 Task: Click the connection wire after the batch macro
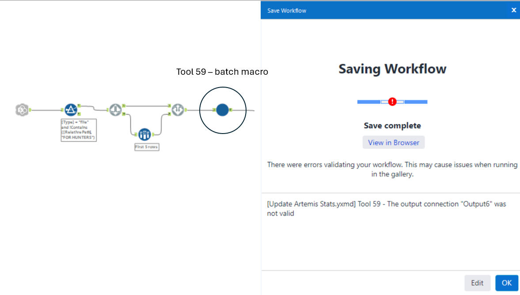pyautogui.click(x=245, y=110)
